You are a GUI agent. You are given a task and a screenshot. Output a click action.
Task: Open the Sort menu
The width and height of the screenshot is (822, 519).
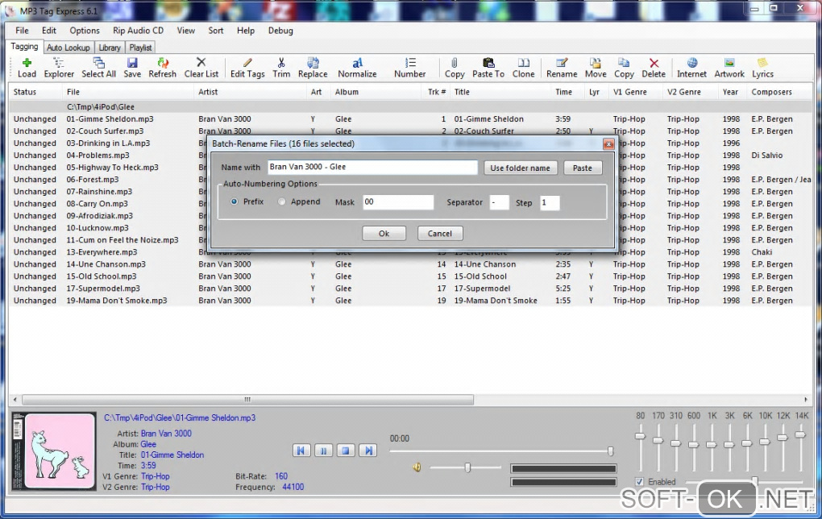[x=215, y=31]
